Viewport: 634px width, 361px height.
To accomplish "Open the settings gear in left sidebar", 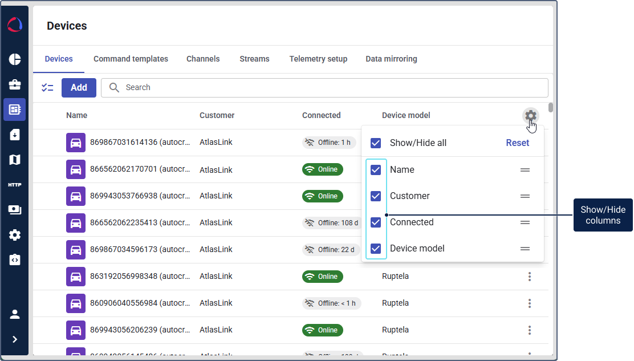I will click(x=15, y=235).
